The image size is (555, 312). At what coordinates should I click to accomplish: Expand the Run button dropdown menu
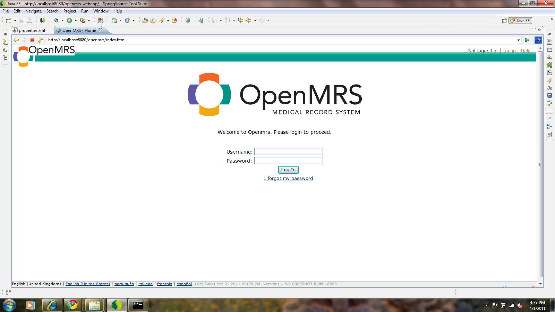pos(76,20)
